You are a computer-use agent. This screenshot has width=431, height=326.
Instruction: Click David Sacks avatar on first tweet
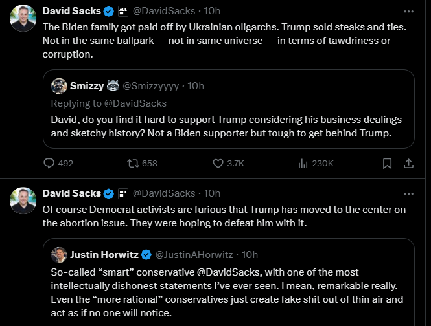click(x=23, y=18)
